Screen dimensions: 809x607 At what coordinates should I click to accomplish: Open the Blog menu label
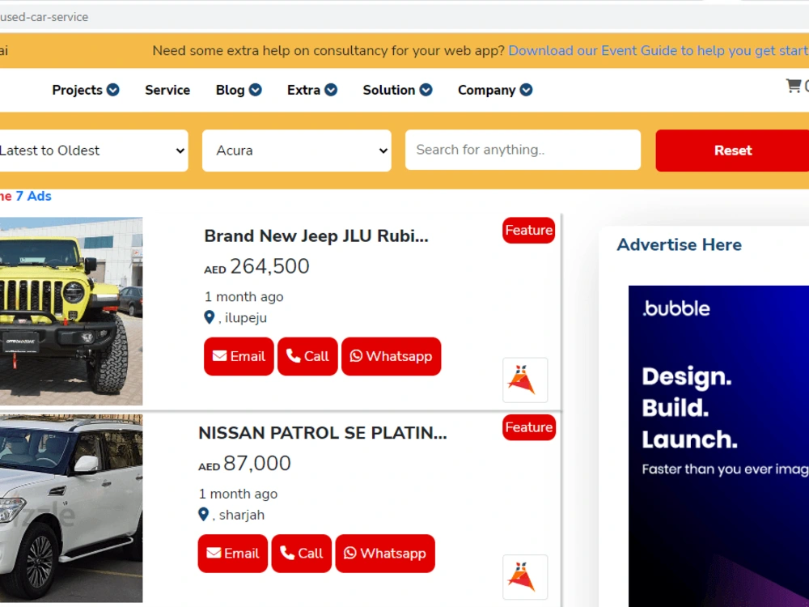230,90
